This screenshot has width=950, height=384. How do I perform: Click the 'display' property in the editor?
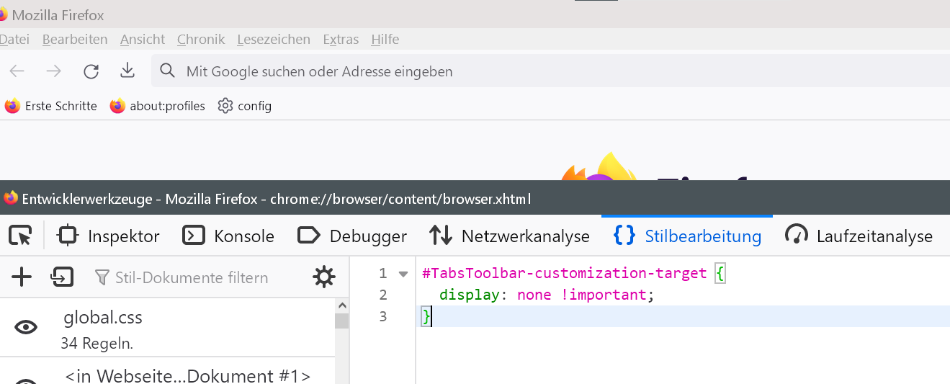[470, 295]
